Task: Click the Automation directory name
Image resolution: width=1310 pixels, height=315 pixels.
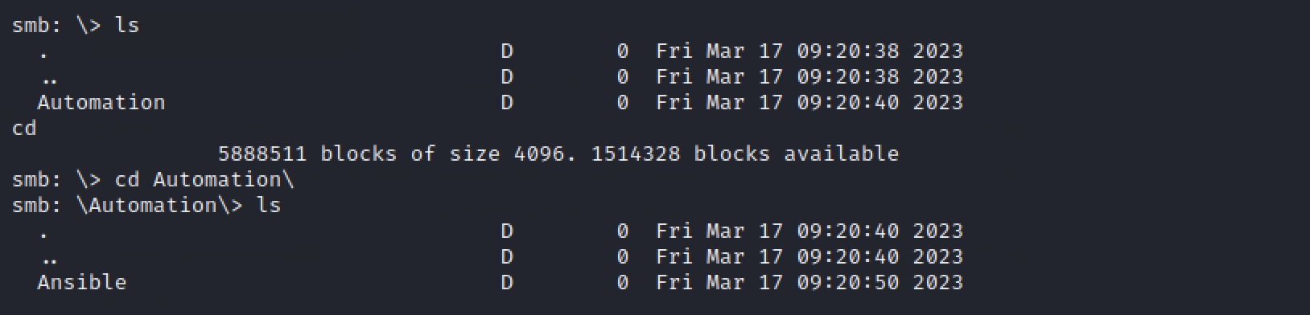Action: [101, 102]
